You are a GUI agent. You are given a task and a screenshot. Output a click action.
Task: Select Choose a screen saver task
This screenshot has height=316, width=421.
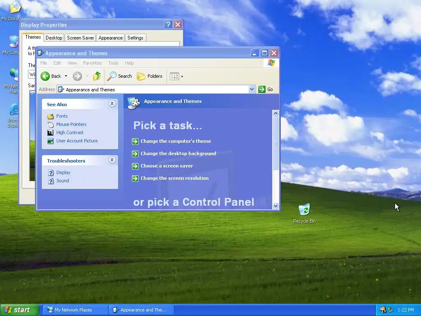167,166
